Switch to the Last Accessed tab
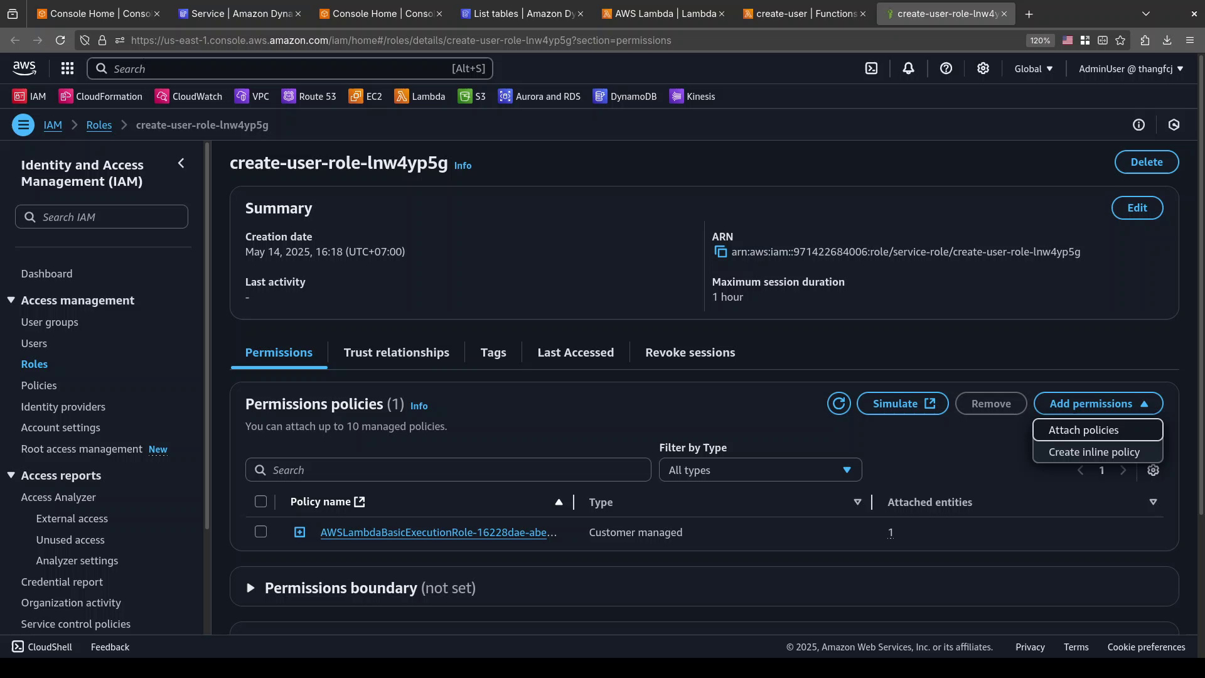This screenshot has height=678, width=1205. (x=576, y=352)
